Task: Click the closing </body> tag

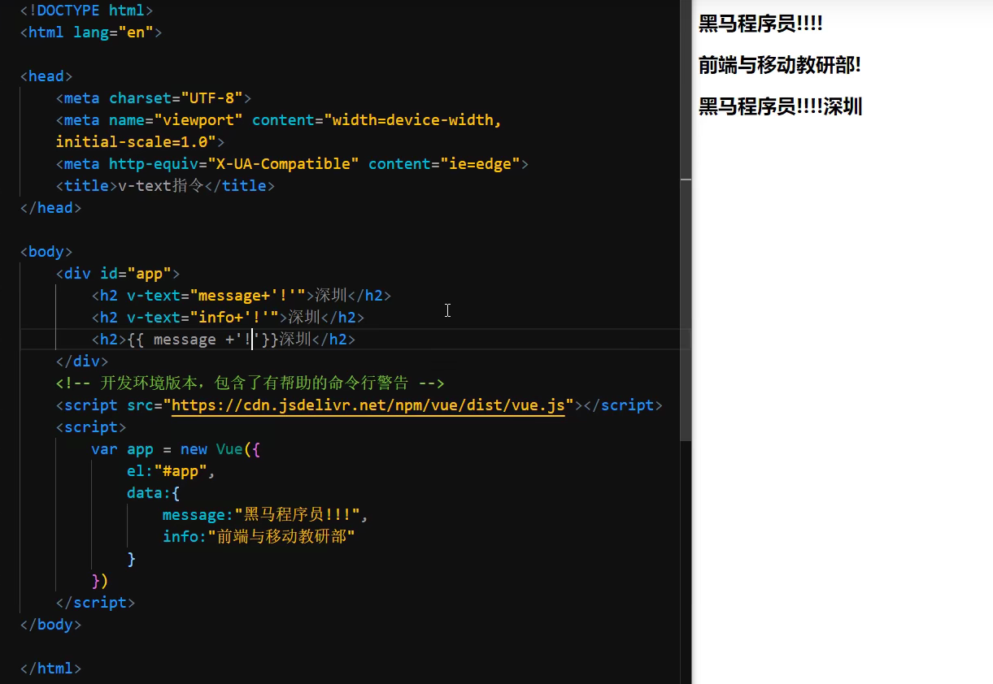Action: (50, 625)
